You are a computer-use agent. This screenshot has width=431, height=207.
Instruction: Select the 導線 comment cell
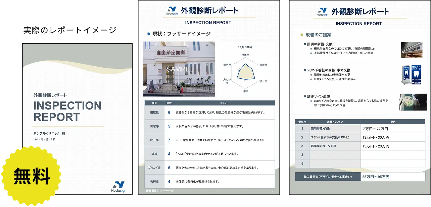(x=224, y=154)
